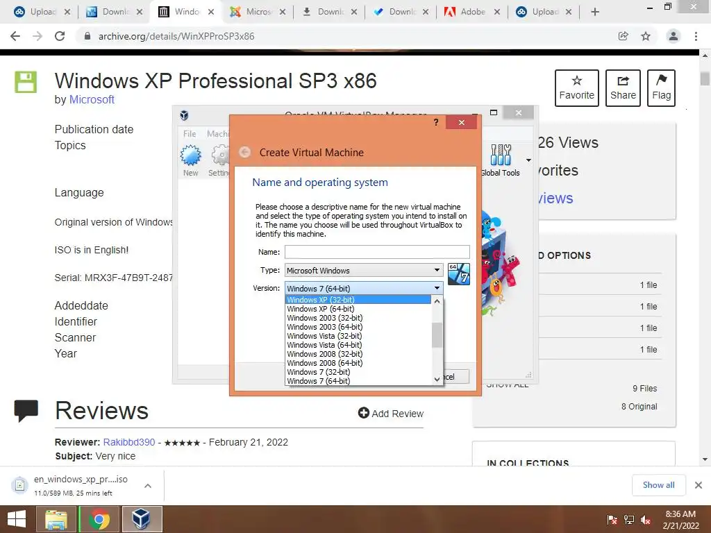
Task: Reload the page with refresh icon
Action: (60, 36)
